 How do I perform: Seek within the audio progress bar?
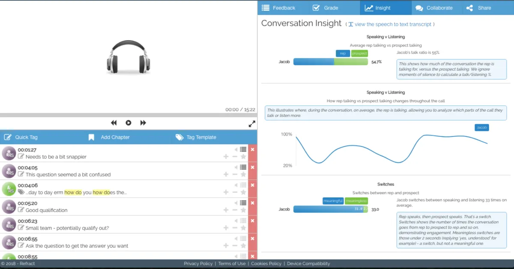click(x=128, y=115)
